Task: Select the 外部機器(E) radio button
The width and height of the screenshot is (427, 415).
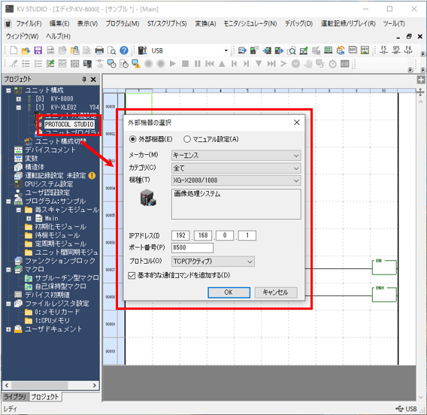Action: point(132,139)
